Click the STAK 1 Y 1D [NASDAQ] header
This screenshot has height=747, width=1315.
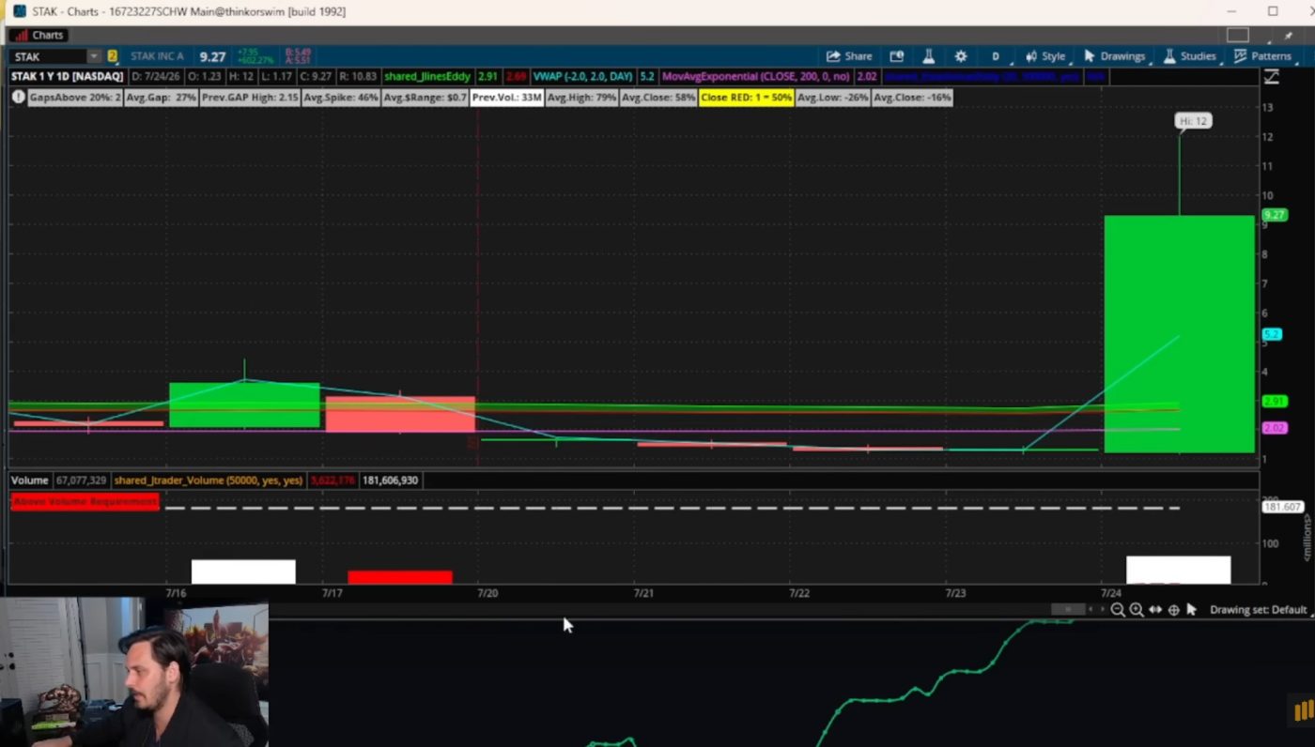tap(67, 76)
